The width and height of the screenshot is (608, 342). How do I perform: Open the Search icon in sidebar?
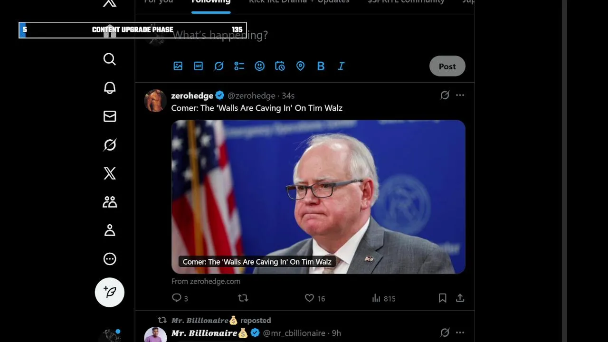pyautogui.click(x=110, y=59)
